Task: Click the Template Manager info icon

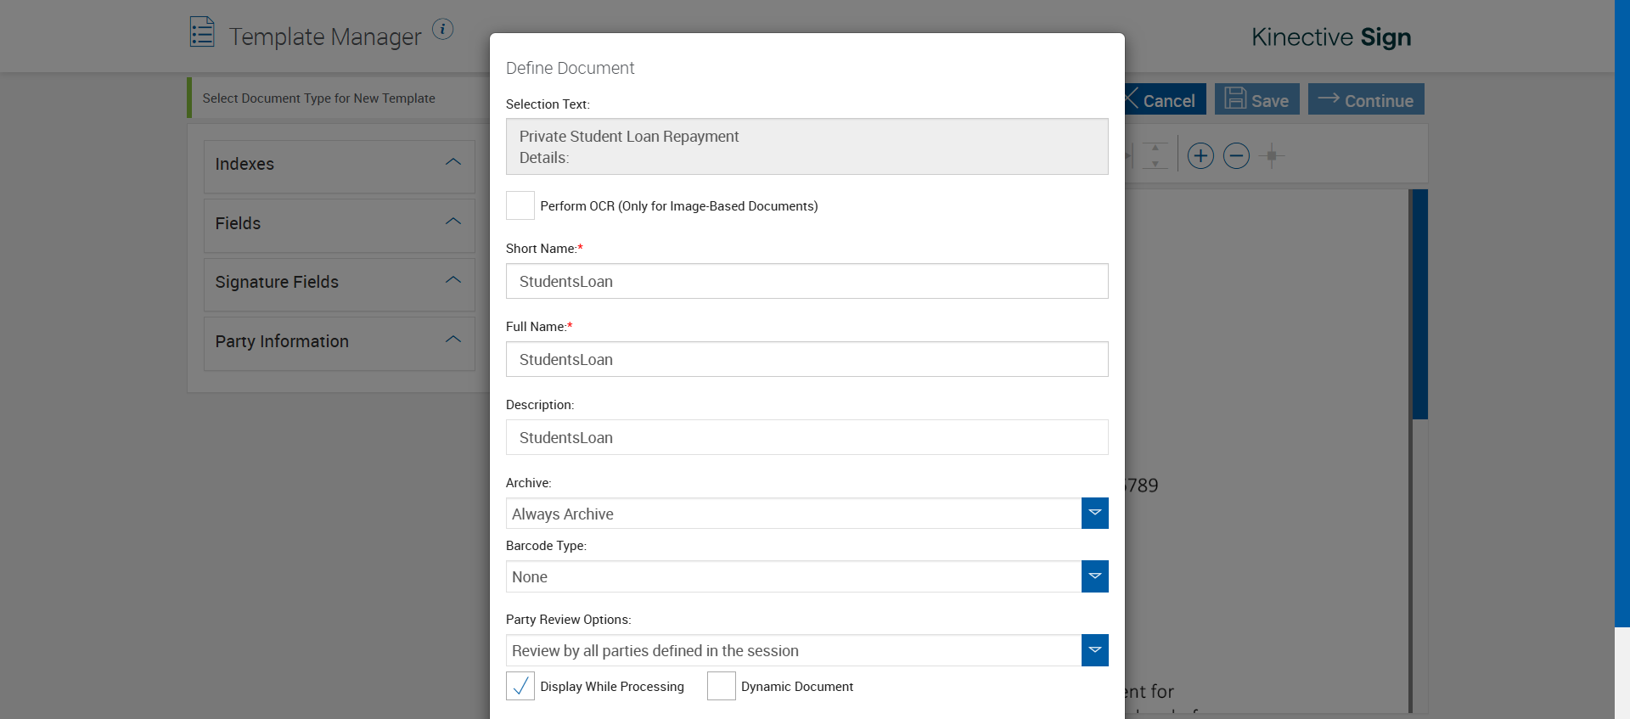Action: (442, 30)
